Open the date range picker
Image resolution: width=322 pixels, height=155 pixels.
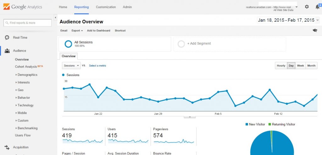288,20
